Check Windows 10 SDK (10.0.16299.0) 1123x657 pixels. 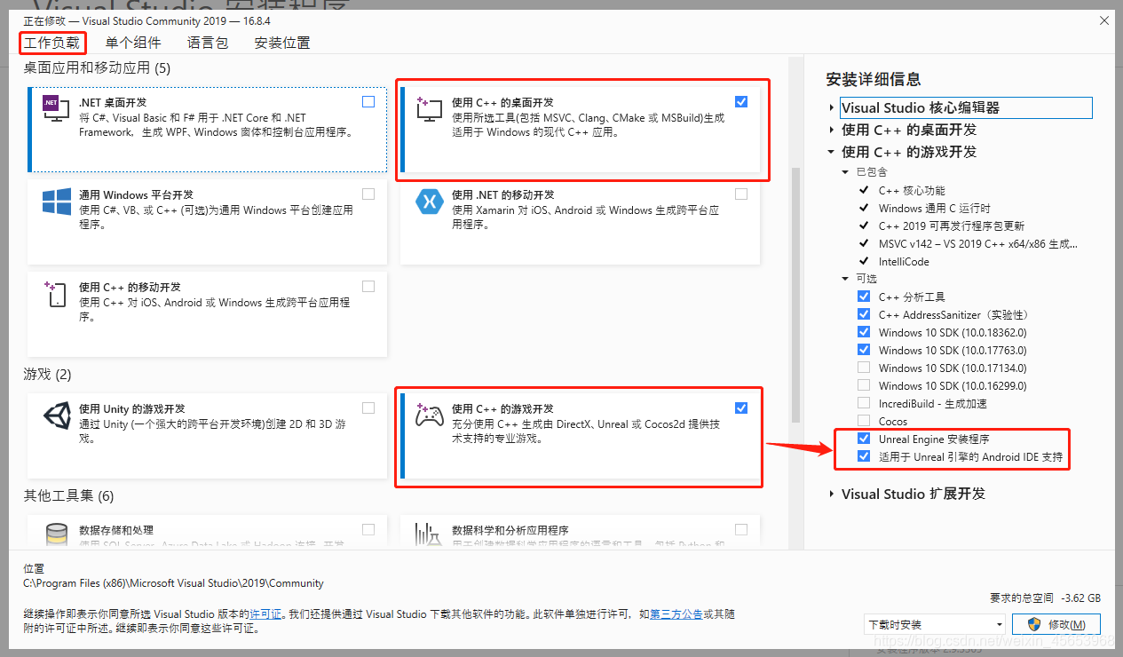[x=864, y=385]
